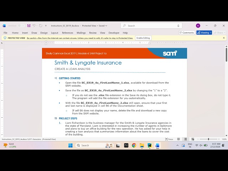
Task: Open Customize Quick Access Toolbar dropdown
Action: 46,26
